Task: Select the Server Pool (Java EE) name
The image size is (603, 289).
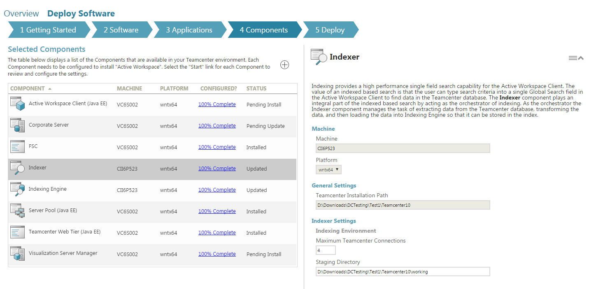Action: (x=53, y=210)
